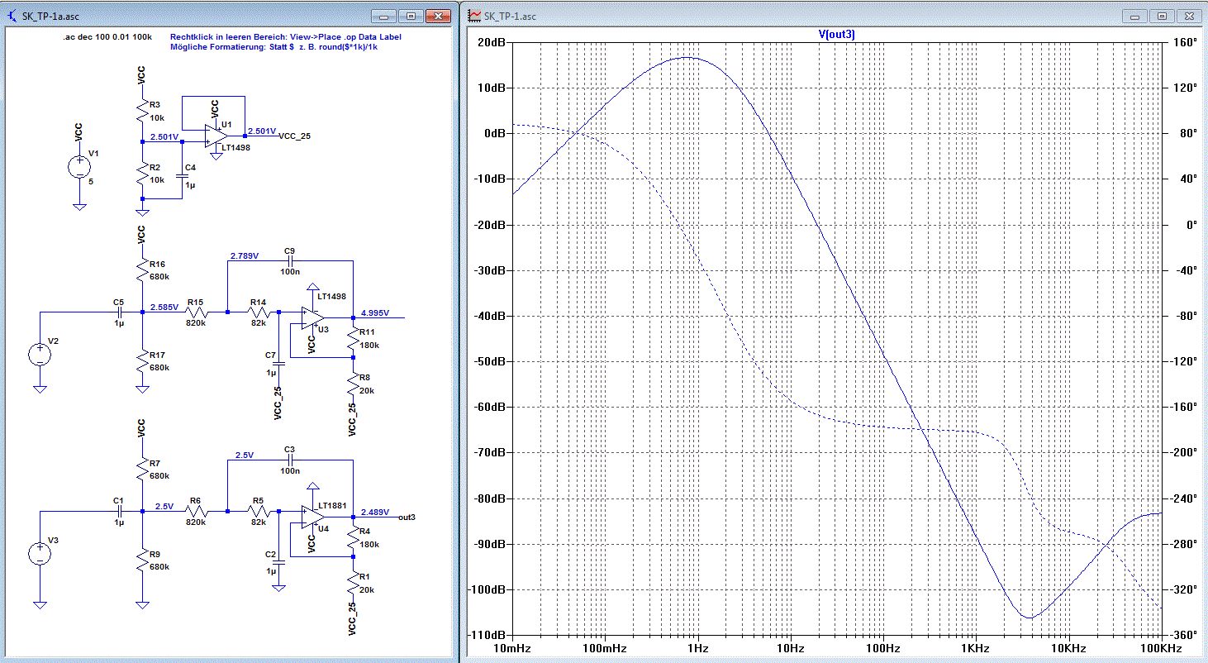The image size is (1208, 663).
Task: Select the V2 source symbol
Action: click(x=39, y=355)
